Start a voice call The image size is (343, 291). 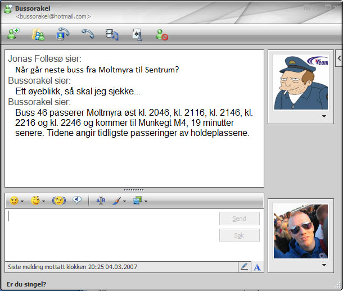pos(88,34)
